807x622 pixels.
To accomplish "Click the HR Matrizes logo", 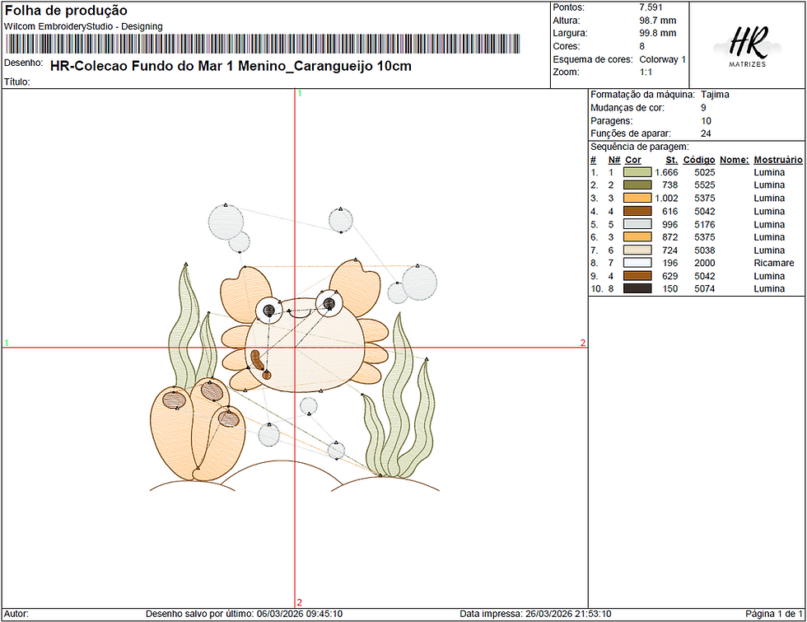I will pyautogui.click(x=747, y=46).
